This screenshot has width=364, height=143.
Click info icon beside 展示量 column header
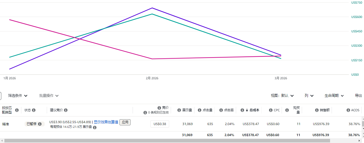[x=179, y=110]
